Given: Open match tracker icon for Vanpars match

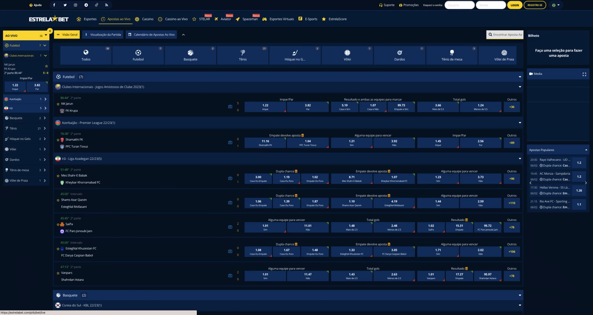Looking at the screenshot, I should click(230, 276).
